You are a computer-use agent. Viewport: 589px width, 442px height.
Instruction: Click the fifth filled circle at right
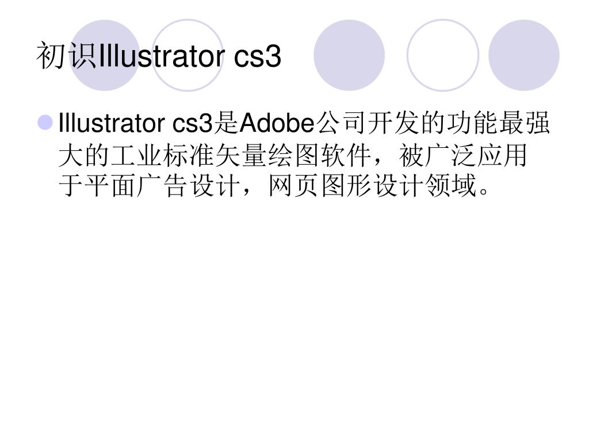tap(523, 55)
